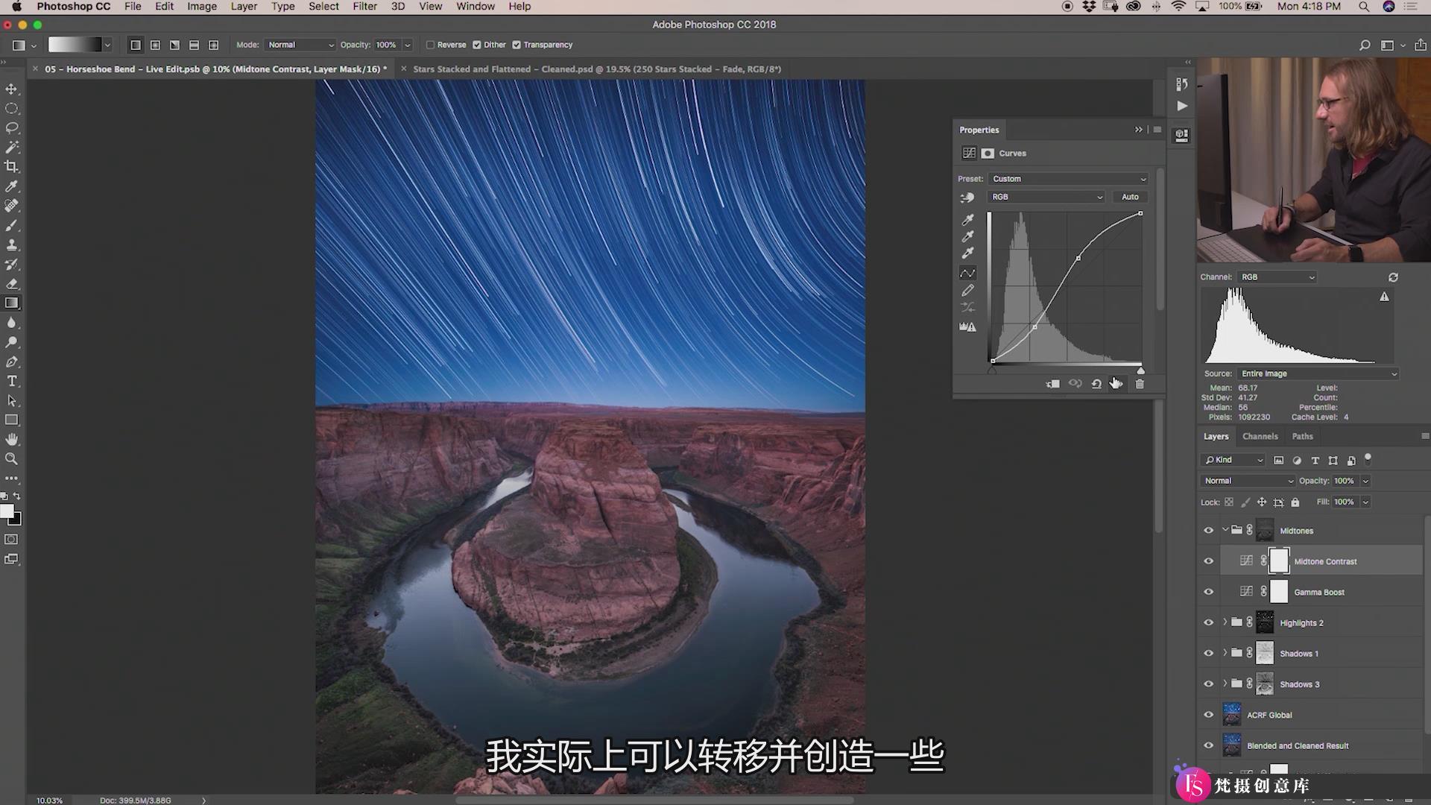Viewport: 1431px width, 805px height.
Task: Select the Healing Brush tool
Action: 12,206
